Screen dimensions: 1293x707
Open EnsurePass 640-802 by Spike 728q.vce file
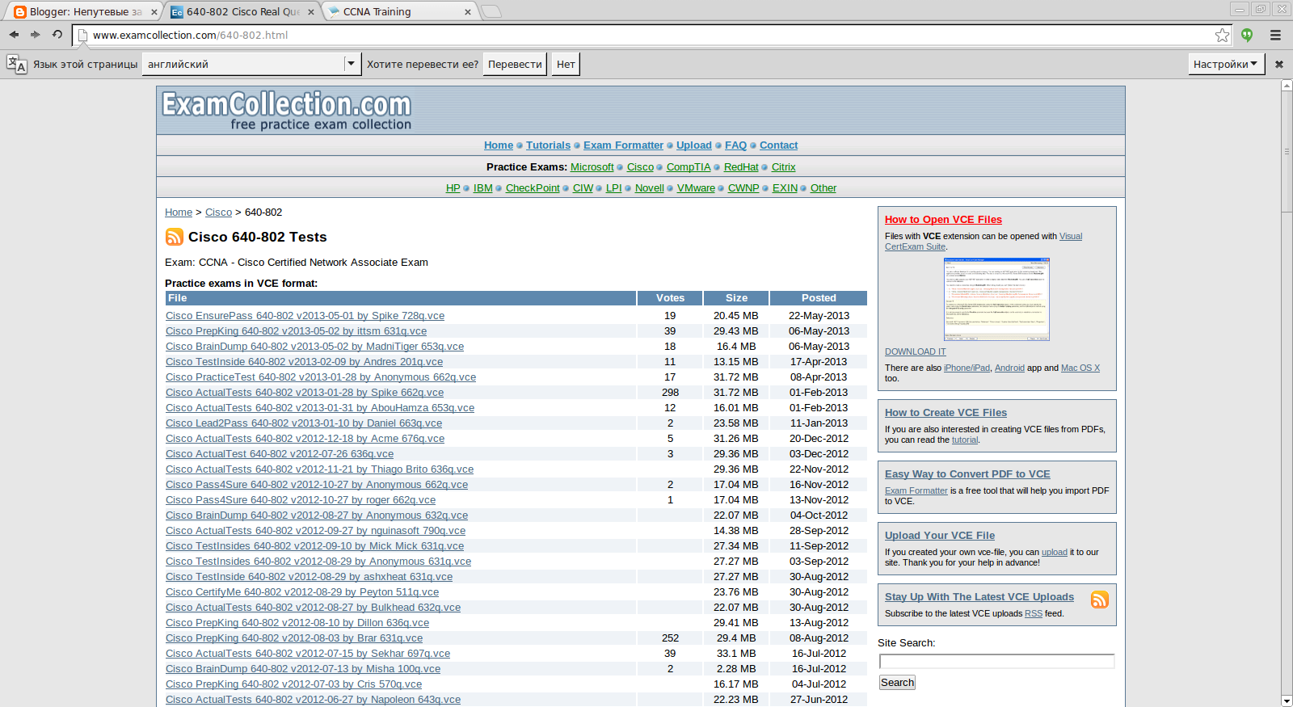point(305,316)
